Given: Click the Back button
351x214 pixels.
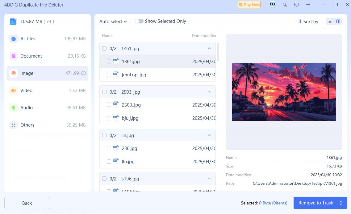Looking at the screenshot, I should pos(27,203).
